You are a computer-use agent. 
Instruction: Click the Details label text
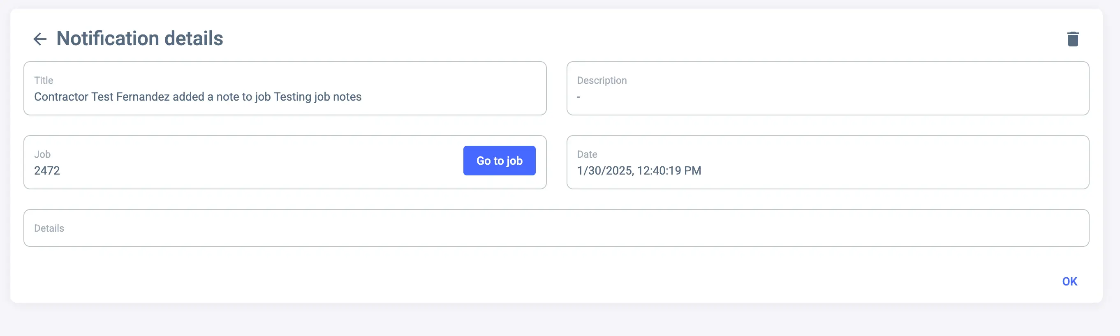point(49,228)
